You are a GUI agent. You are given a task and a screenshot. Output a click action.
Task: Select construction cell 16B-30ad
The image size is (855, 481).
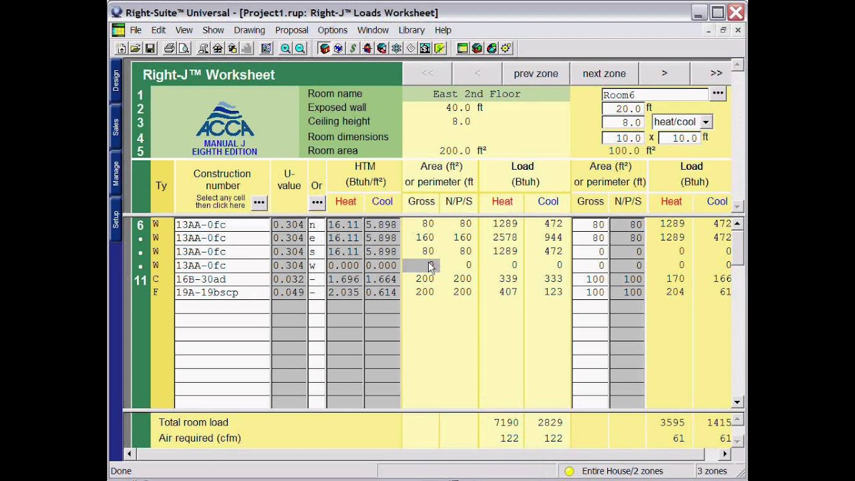click(222, 279)
